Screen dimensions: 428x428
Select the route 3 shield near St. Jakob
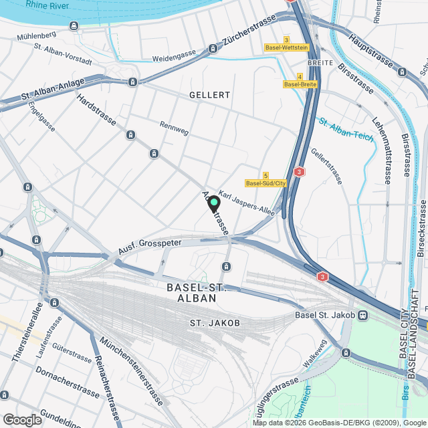322,277
